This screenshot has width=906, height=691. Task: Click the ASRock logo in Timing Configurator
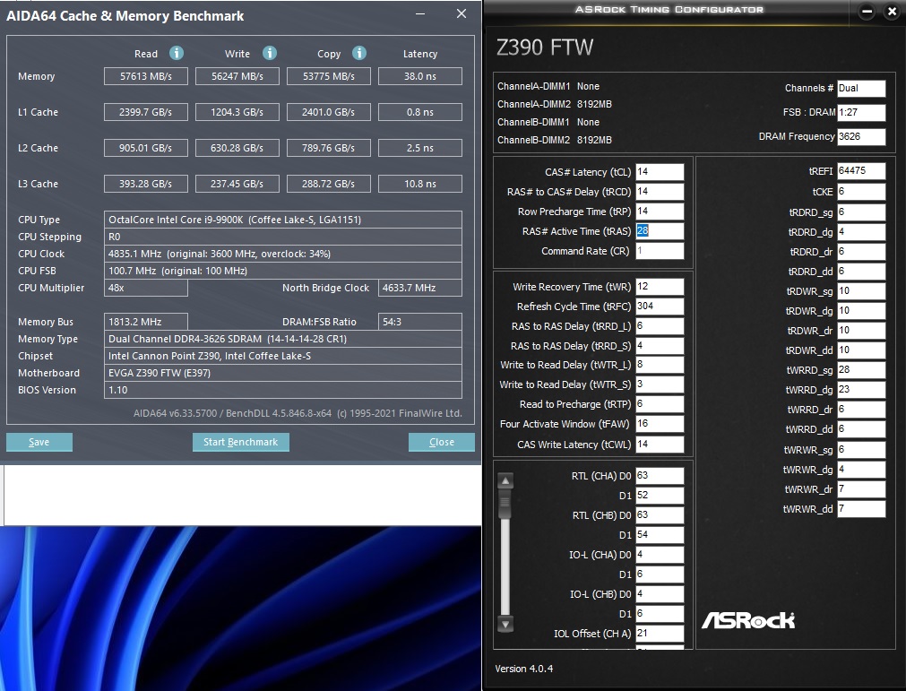(748, 620)
